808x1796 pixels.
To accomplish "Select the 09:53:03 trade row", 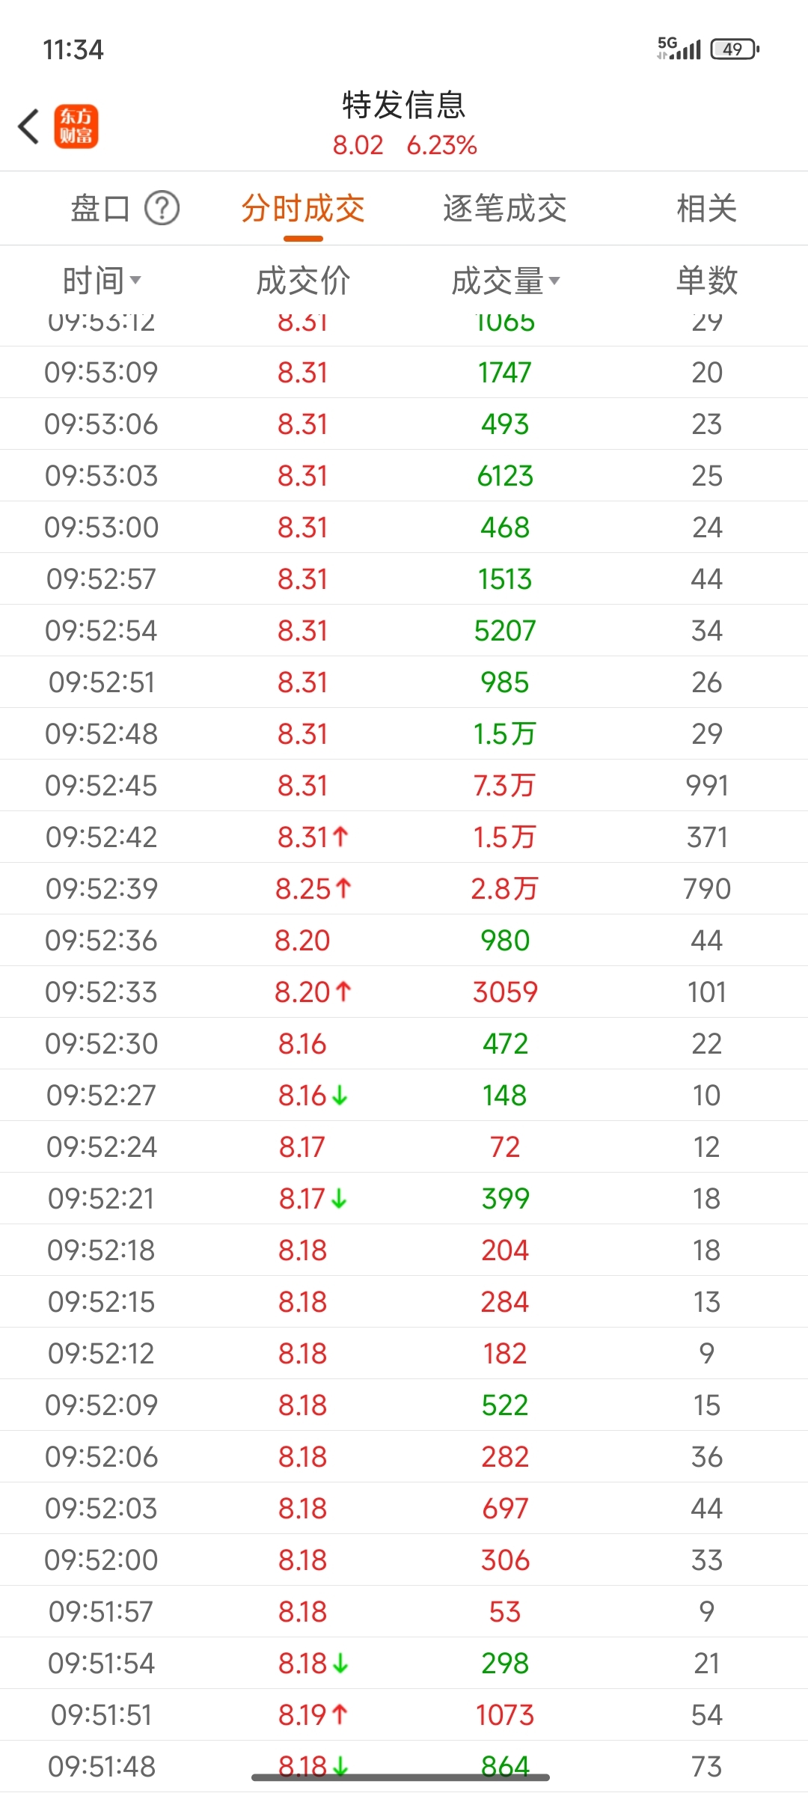I will [404, 476].
